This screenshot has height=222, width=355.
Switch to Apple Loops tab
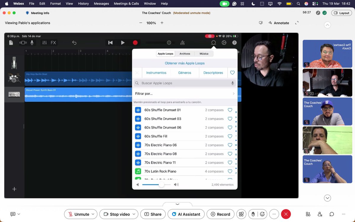[165, 54]
